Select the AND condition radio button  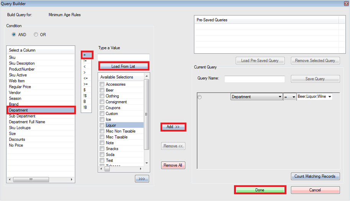coord(14,34)
